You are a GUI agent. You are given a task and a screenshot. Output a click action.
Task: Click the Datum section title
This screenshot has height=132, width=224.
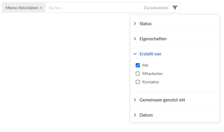[146, 115]
